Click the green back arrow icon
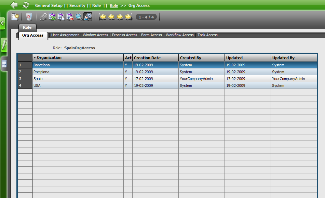This screenshot has width=325, height=198. [x=14, y=5]
